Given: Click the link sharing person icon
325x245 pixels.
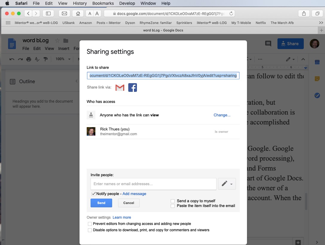Looking at the screenshot, I should point(91,115).
